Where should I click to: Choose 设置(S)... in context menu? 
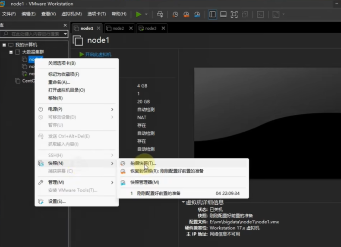77,201
